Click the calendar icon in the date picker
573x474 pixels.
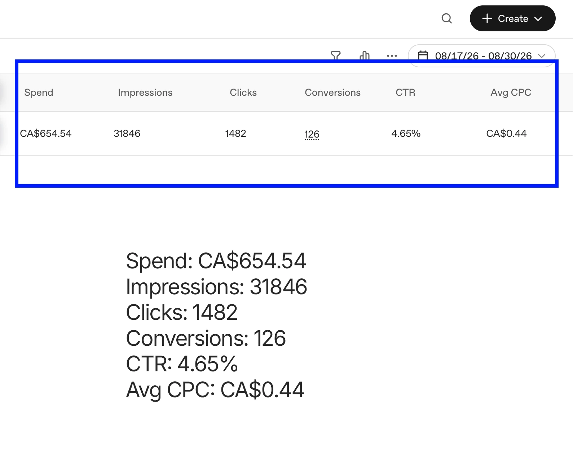point(423,56)
